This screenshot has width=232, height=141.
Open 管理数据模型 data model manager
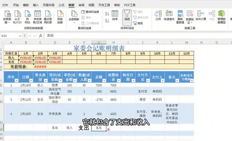pyautogui.click(x=221, y=17)
